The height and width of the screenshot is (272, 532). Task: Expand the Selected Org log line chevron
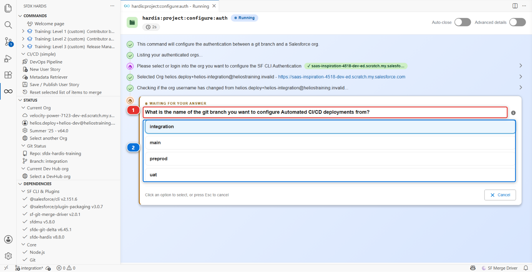coord(521,77)
